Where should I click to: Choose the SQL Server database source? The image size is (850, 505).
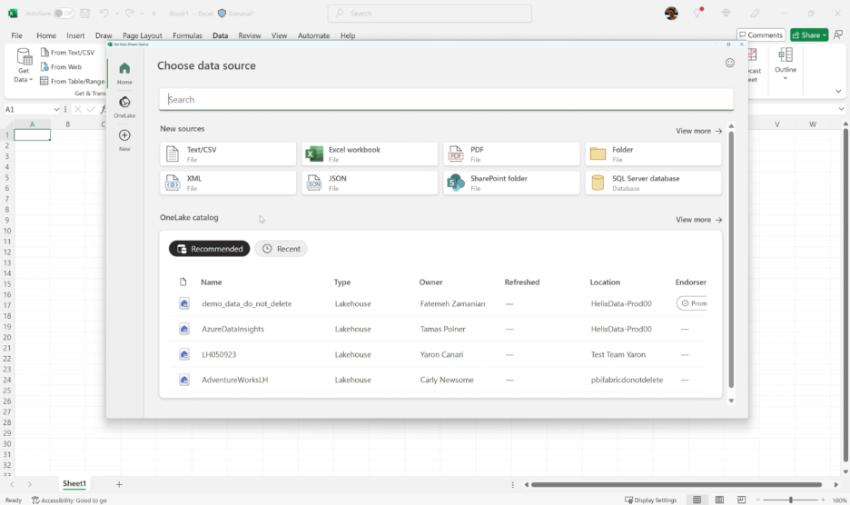tap(653, 183)
